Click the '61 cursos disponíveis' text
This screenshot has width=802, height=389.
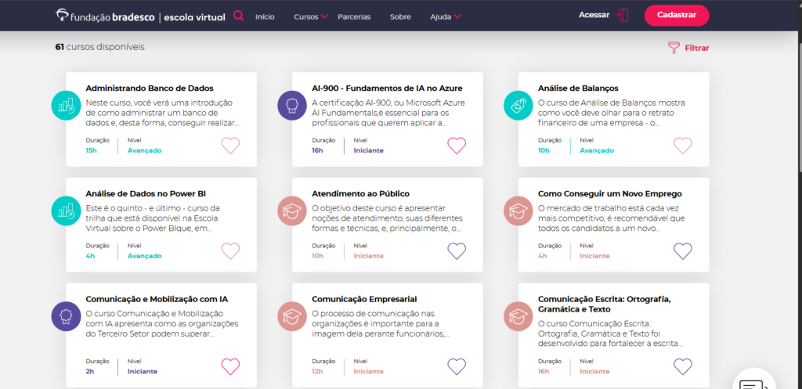coord(99,47)
